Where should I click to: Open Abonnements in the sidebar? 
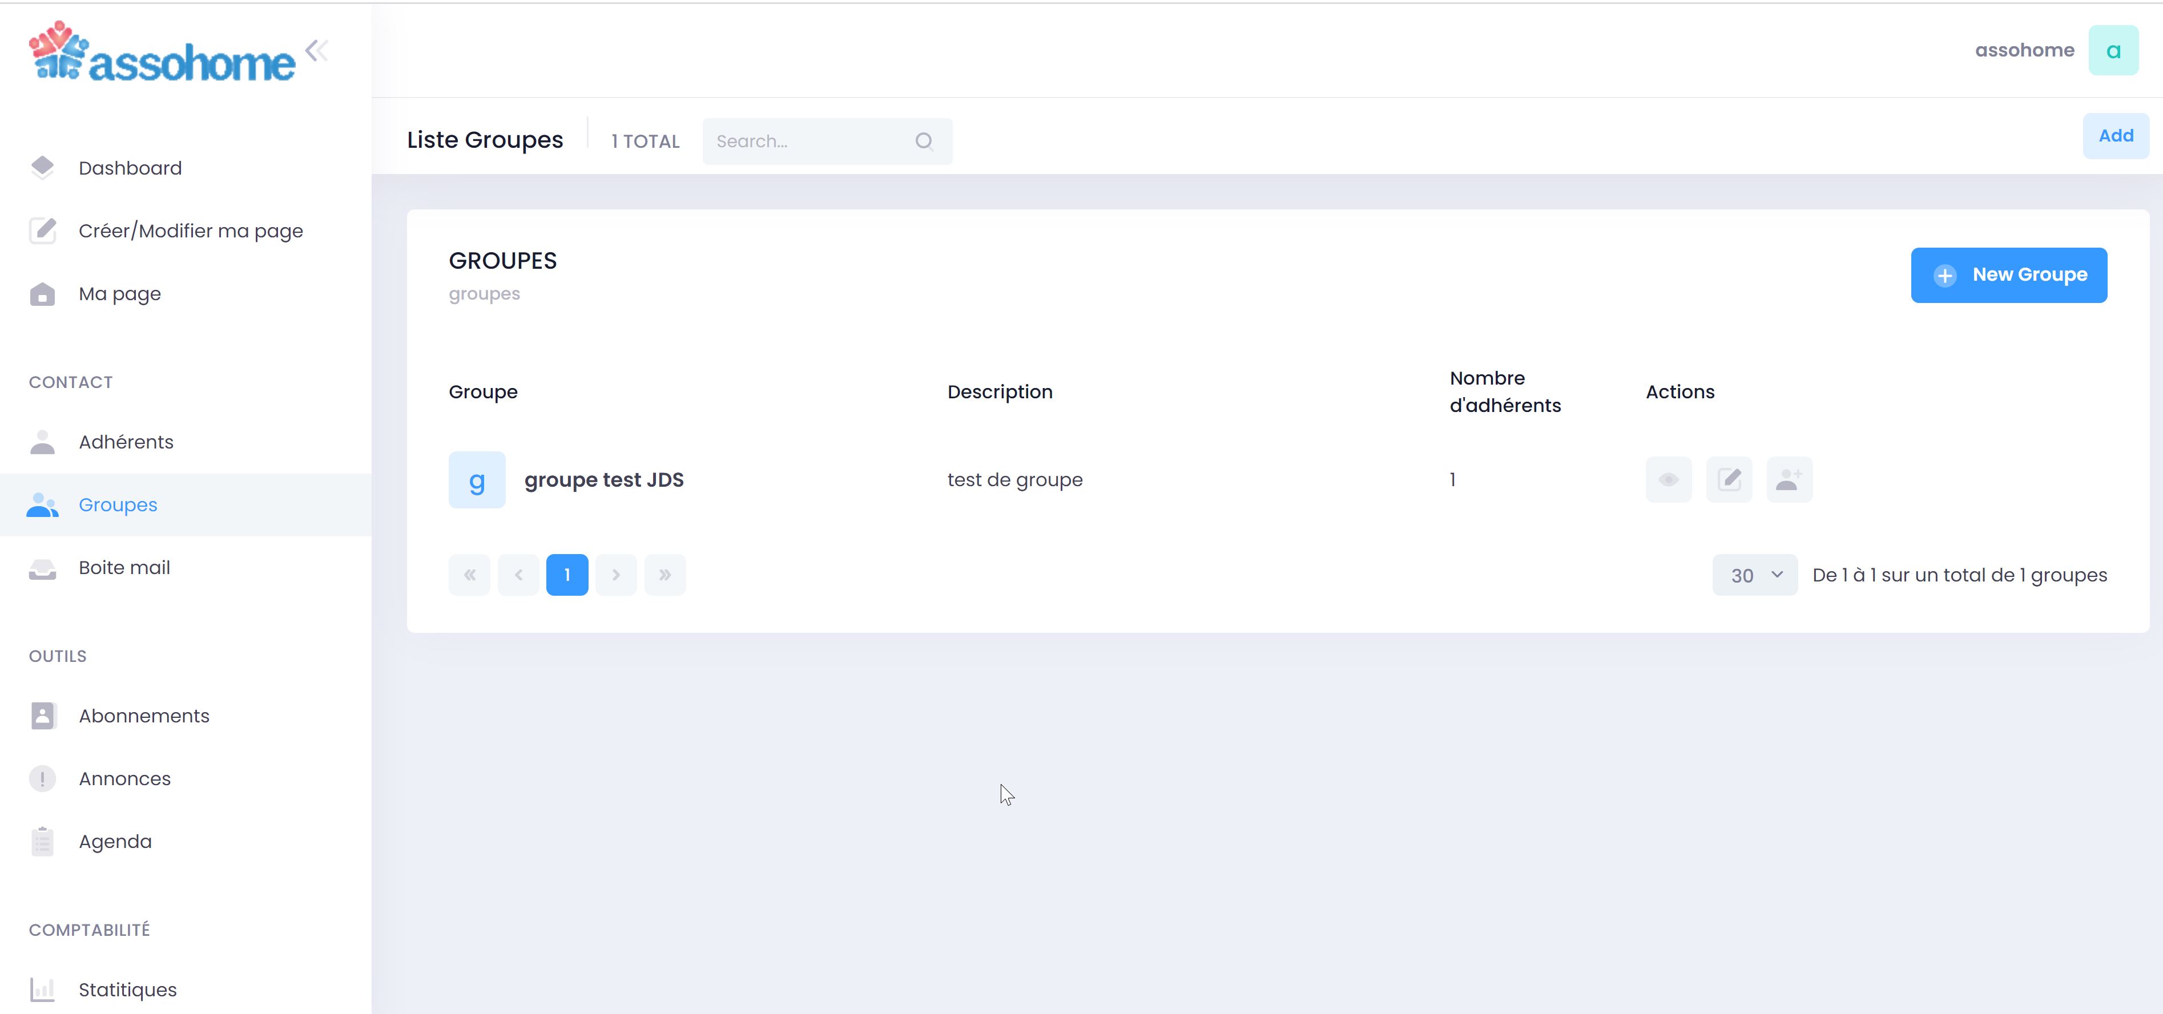tap(144, 716)
